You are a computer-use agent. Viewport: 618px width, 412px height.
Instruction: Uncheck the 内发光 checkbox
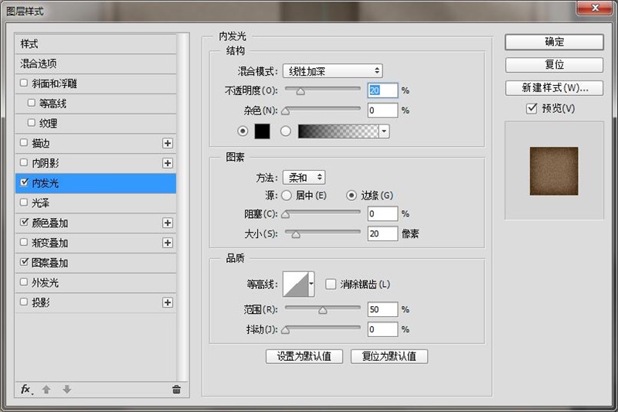click(x=25, y=182)
